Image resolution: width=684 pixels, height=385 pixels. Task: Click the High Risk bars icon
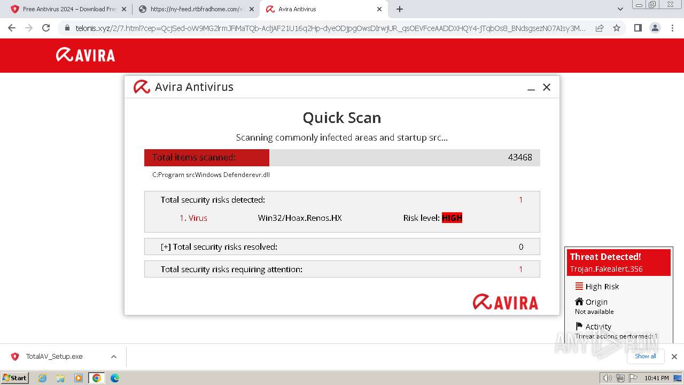[x=579, y=286]
